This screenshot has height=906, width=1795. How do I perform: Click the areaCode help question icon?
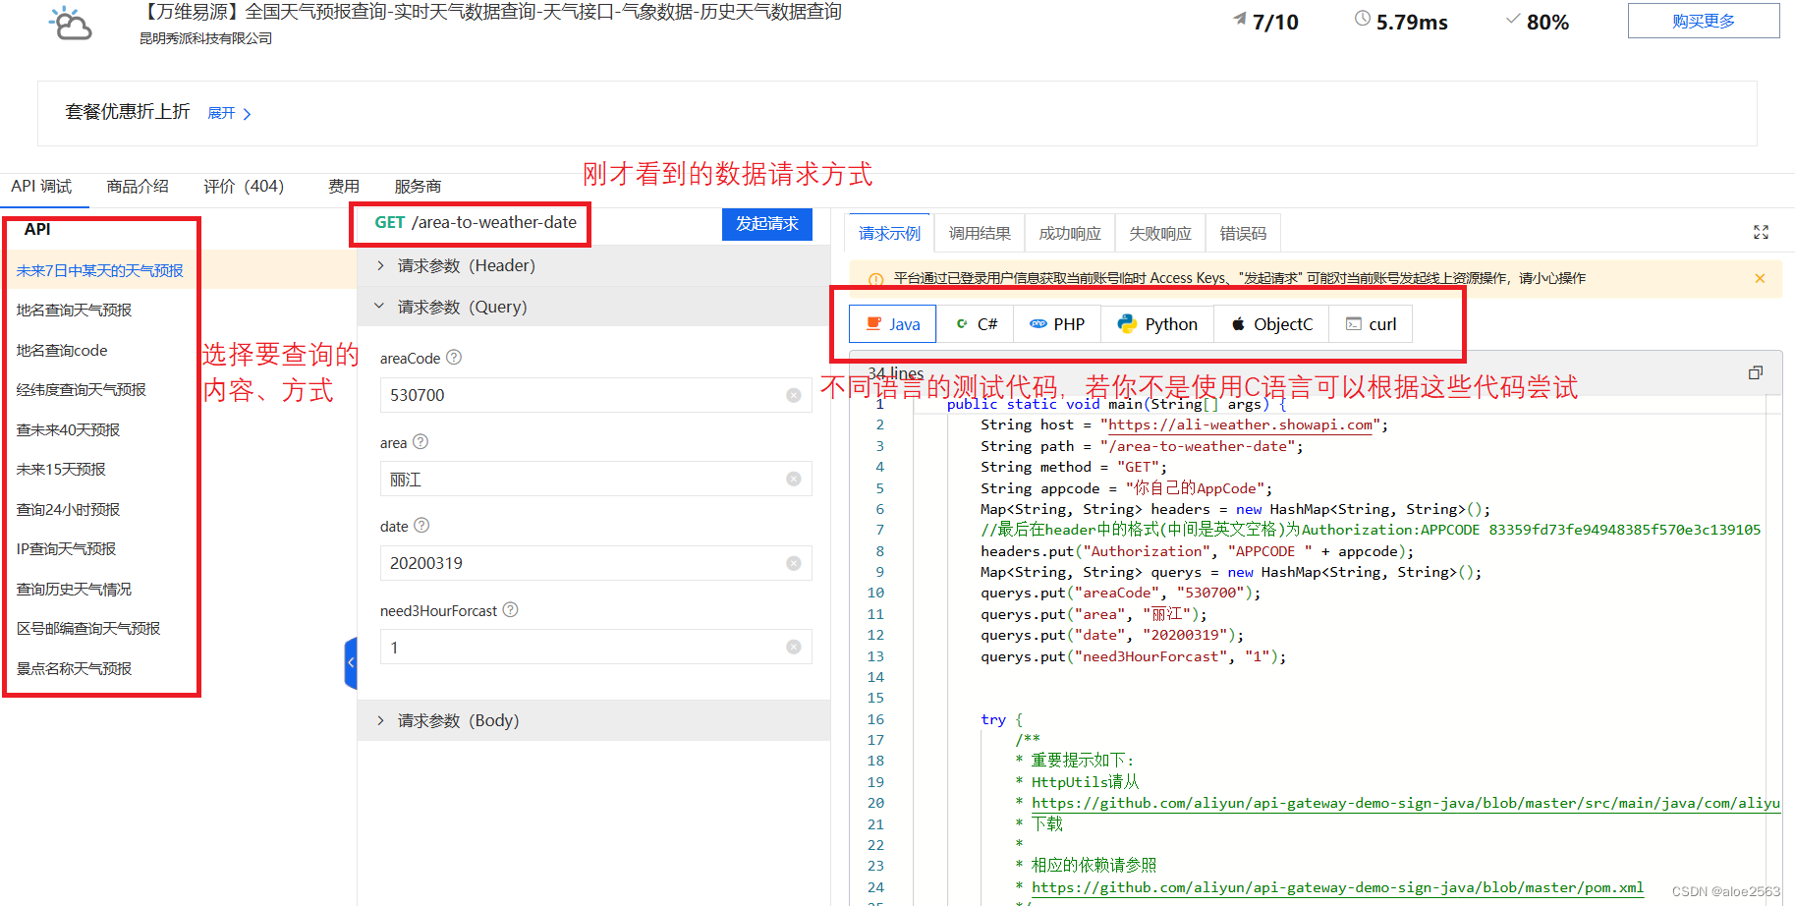(454, 358)
